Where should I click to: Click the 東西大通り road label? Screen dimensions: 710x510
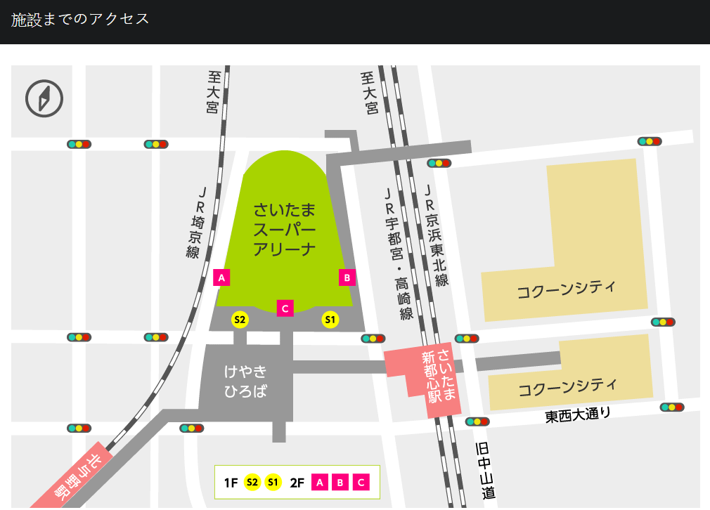[578, 414]
